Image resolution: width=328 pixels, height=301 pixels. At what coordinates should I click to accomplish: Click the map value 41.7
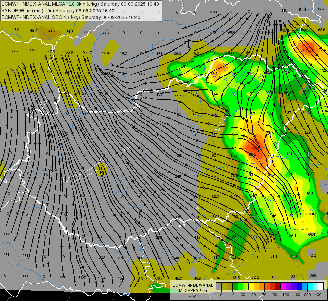point(52,31)
